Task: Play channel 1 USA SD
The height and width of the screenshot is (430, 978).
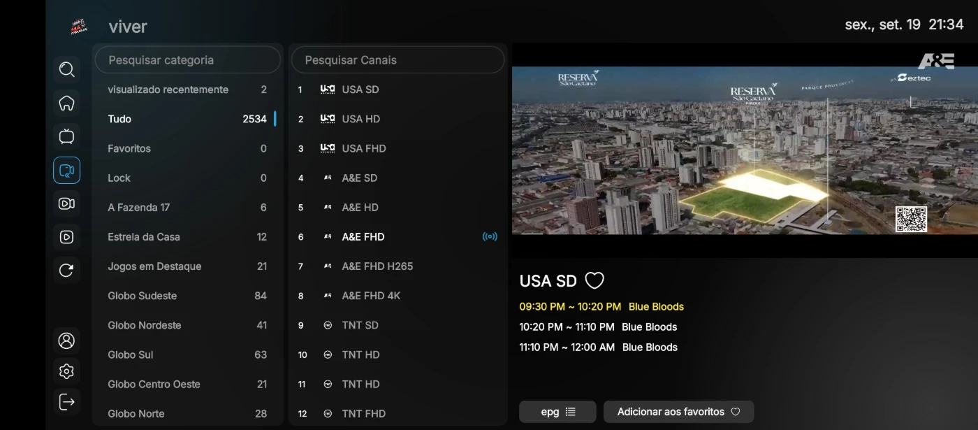Action: point(397,89)
